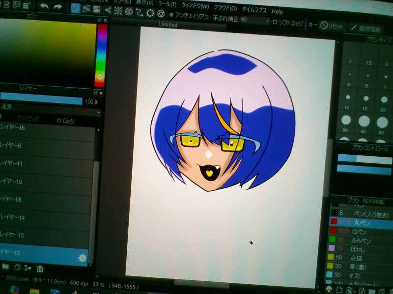Turn off snapping with the blue Snap Off icon
The height and width of the screenshot is (294, 393).
[x=76, y=8]
